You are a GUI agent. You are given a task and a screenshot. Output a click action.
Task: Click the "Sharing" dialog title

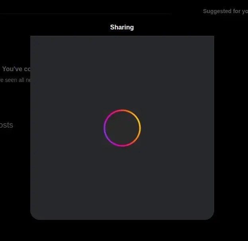[122, 27]
